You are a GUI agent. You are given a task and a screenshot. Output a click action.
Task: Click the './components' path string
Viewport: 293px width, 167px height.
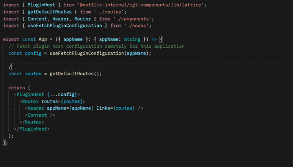[x=132, y=19]
